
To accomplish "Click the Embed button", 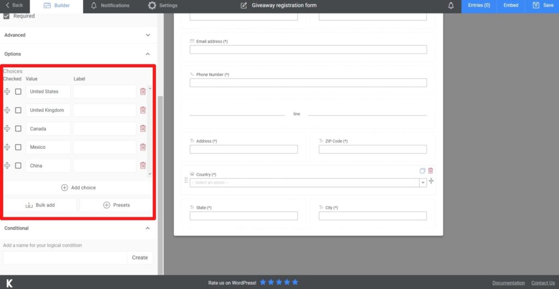I will coord(510,5).
